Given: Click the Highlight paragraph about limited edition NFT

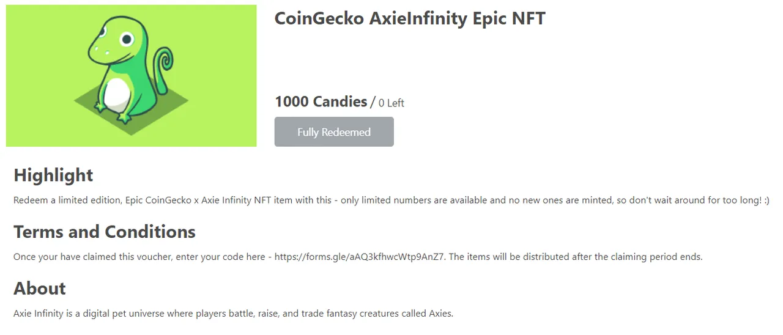Looking at the screenshot, I should coord(391,201).
